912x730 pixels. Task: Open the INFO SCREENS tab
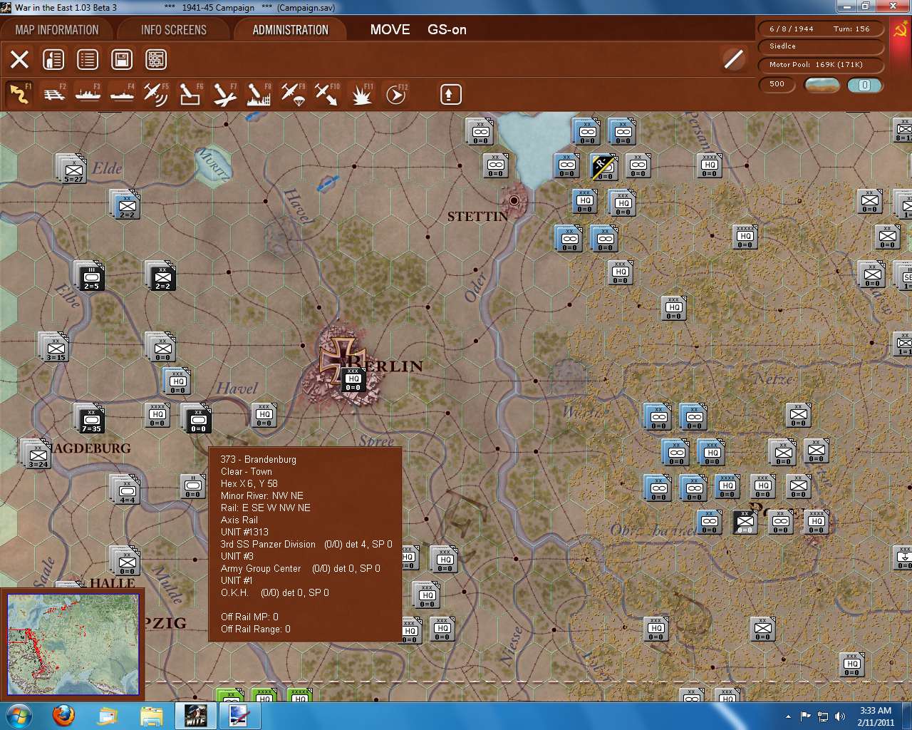(174, 30)
